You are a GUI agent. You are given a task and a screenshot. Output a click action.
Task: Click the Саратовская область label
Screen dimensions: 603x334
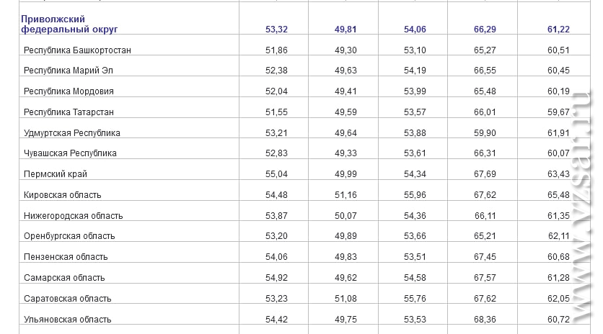click(67, 299)
